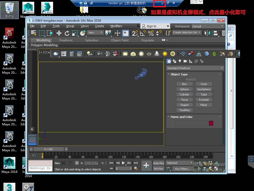Image resolution: width=254 pixels, height=191 pixels.
Task: Toggle Percent Snap
Action: click(x=151, y=33)
